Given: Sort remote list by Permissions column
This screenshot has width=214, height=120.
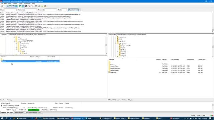Looking at the screenshot, I should tap(190, 59).
